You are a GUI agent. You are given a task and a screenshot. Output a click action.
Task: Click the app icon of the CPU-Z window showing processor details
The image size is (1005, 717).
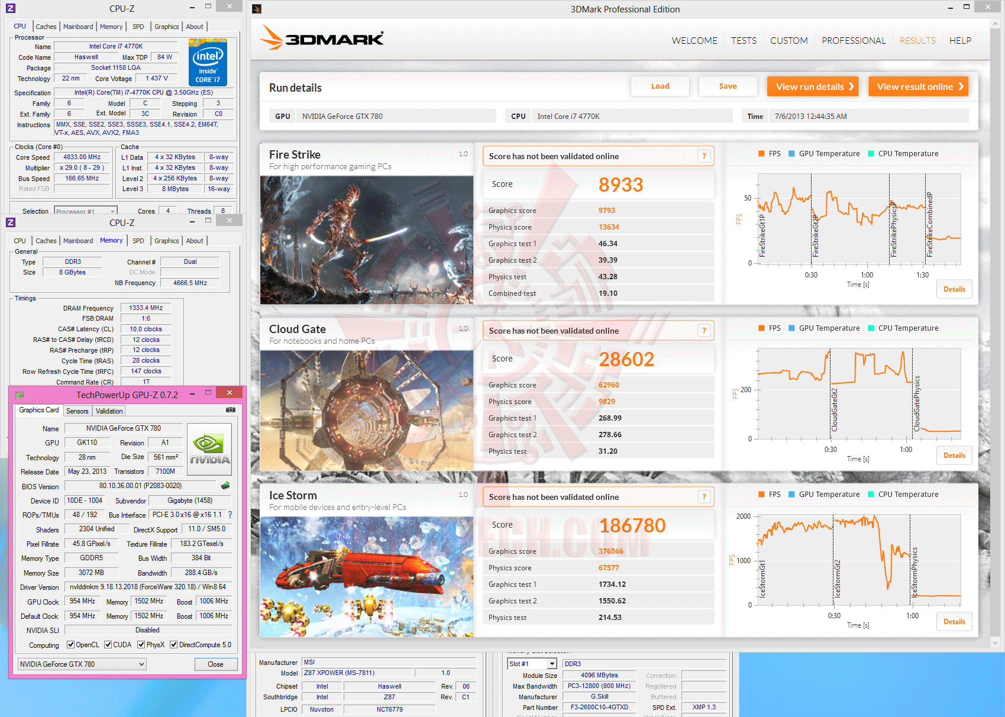click(x=10, y=8)
